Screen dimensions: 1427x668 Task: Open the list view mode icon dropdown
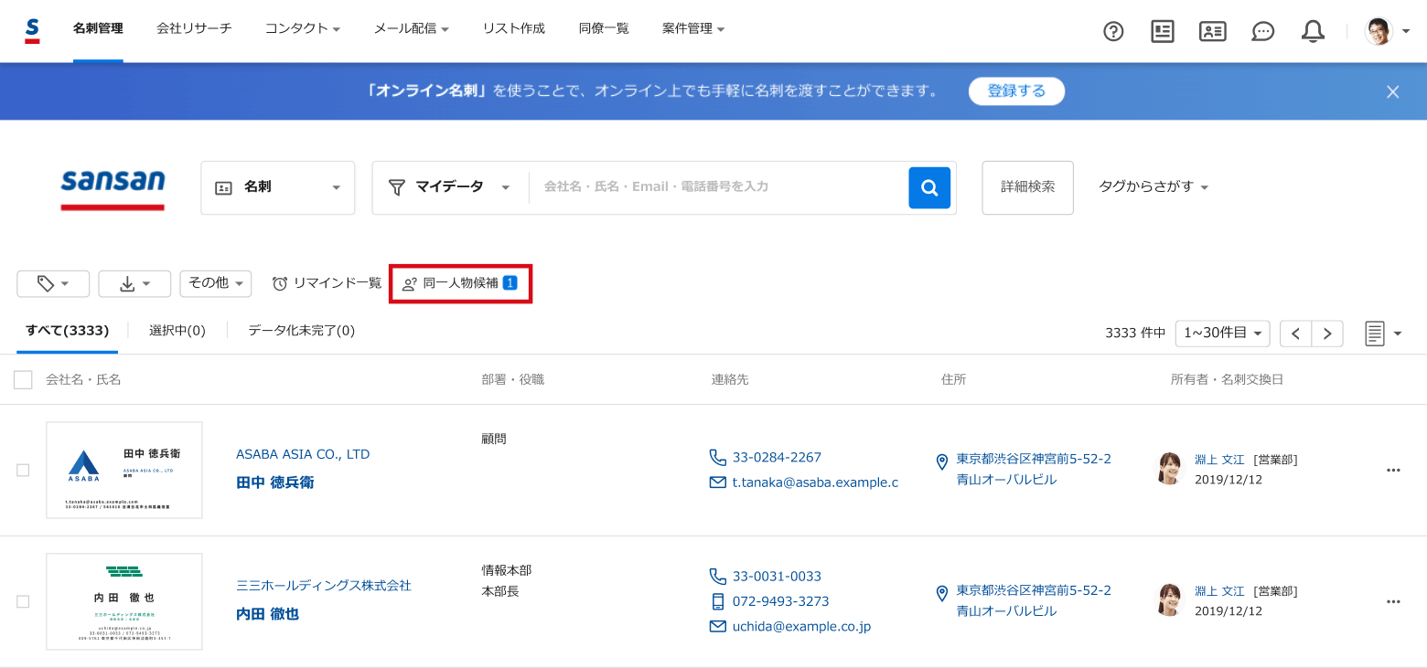pos(1383,334)
